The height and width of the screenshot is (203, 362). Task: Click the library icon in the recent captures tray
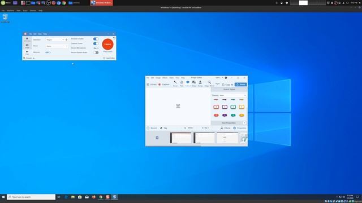[x=157, y=138]
